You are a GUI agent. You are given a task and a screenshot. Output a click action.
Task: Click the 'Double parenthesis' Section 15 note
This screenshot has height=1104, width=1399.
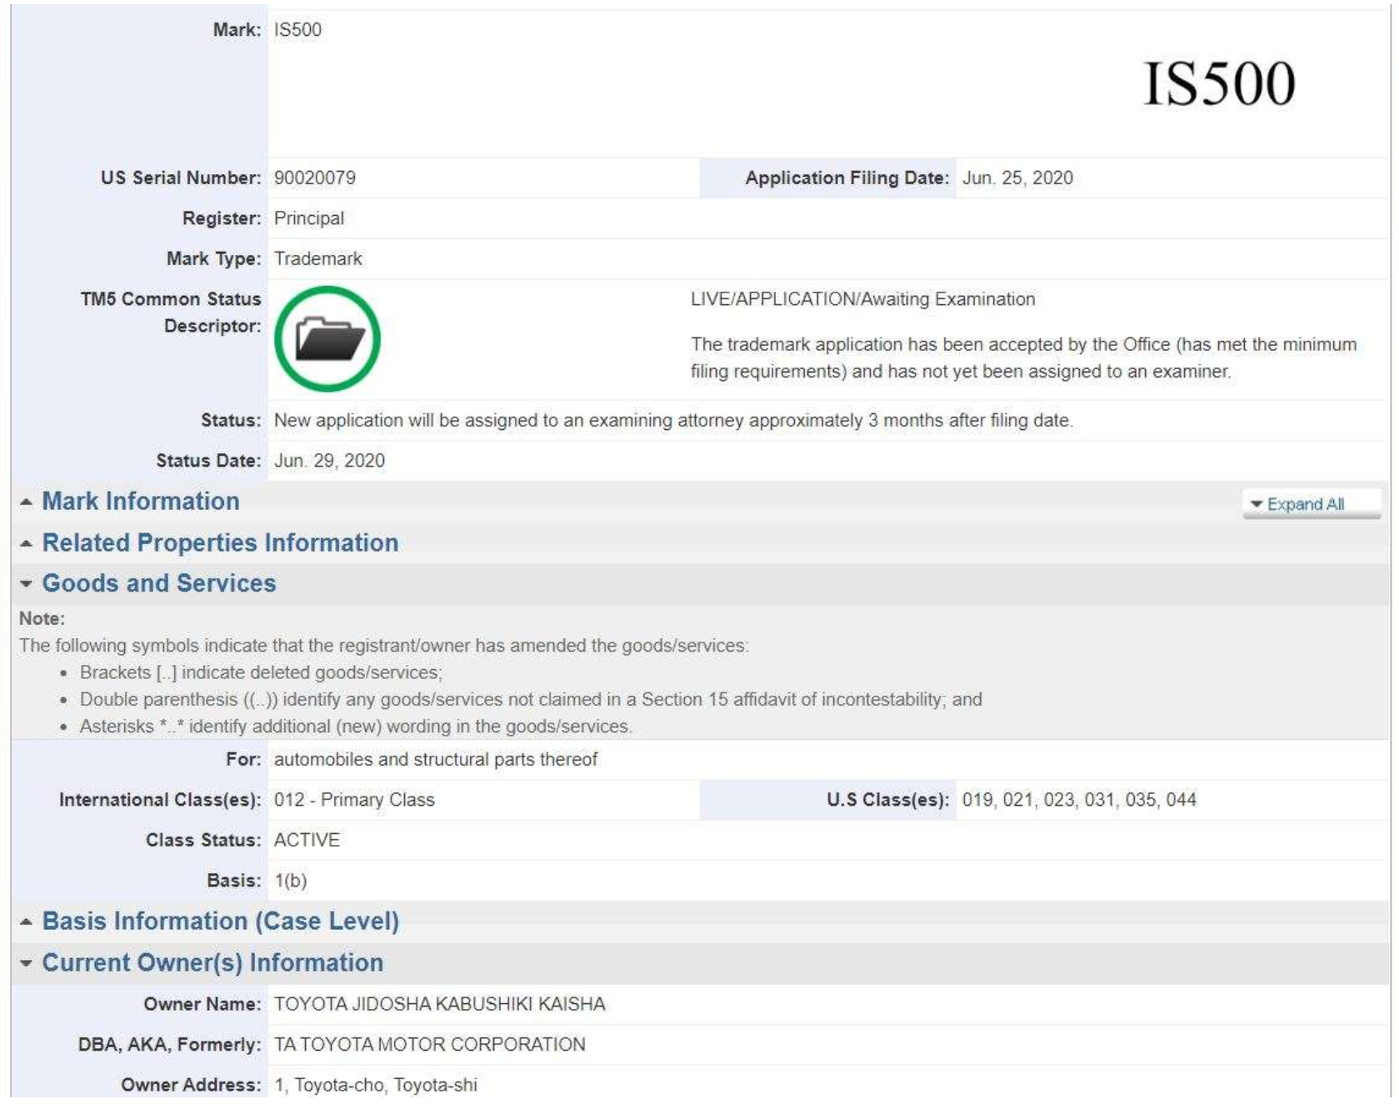pos(531,700)
